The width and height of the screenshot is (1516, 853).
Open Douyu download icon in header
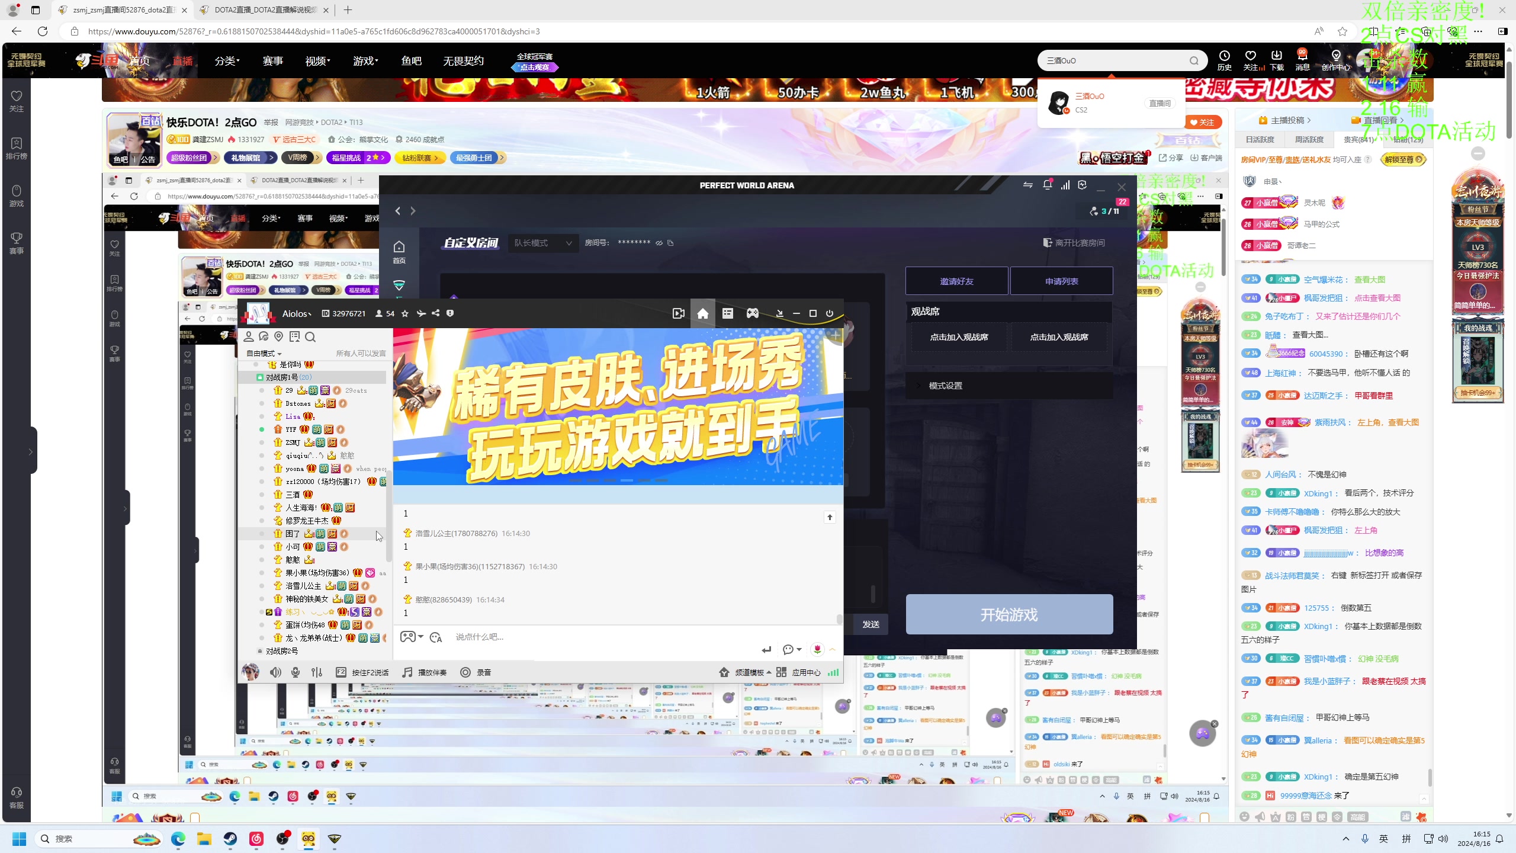(x=1277, y=60)
